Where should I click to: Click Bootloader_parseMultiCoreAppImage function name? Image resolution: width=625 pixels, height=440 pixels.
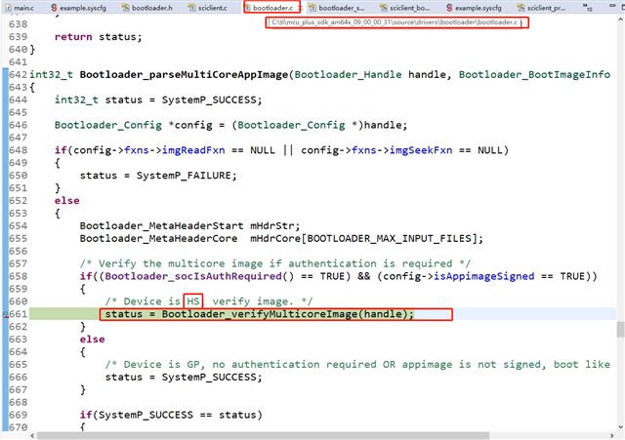(x=184, y=74)
